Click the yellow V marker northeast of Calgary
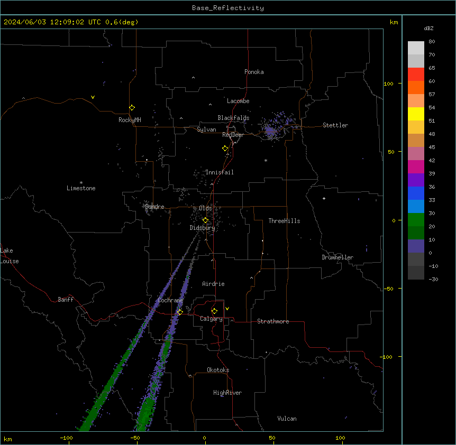456x445 pixels. 227,309
